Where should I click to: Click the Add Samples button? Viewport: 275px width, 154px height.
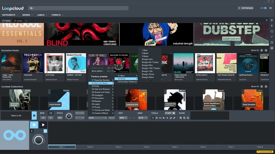click(246, 8)
